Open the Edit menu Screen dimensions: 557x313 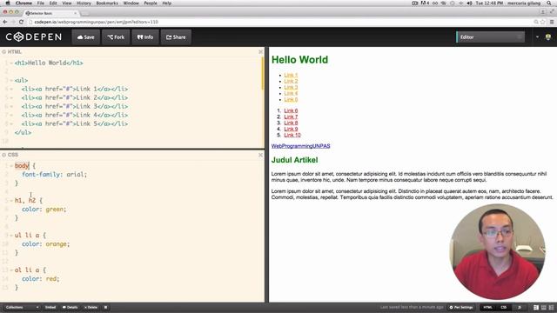[53, 3]
